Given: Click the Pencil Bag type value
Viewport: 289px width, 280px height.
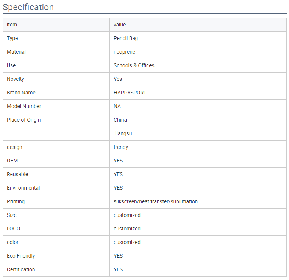Looking at the screenshot, I should [126, 38].
